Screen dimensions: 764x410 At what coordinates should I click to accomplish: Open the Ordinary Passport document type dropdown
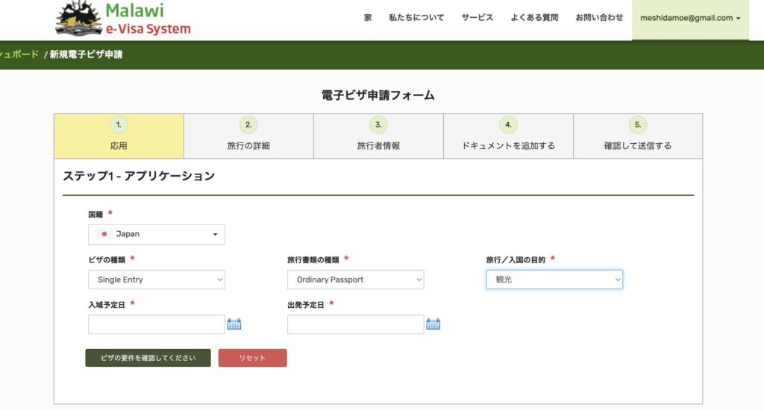point(355,280)
